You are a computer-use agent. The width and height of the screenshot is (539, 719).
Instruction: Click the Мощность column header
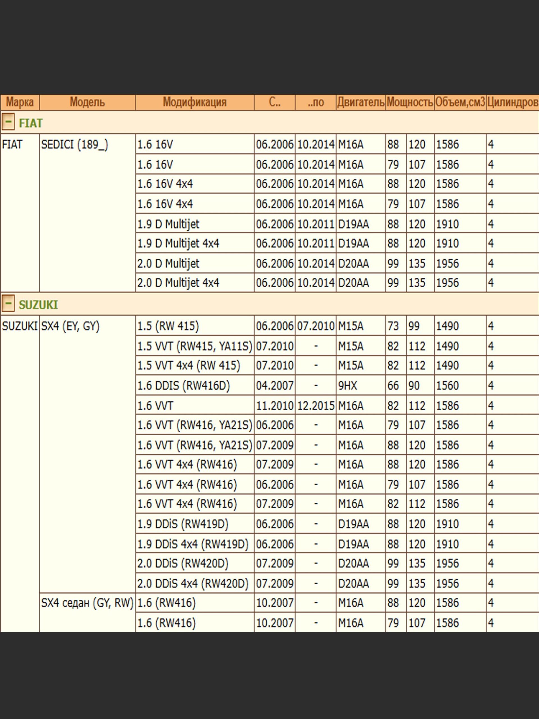point(410,102)
